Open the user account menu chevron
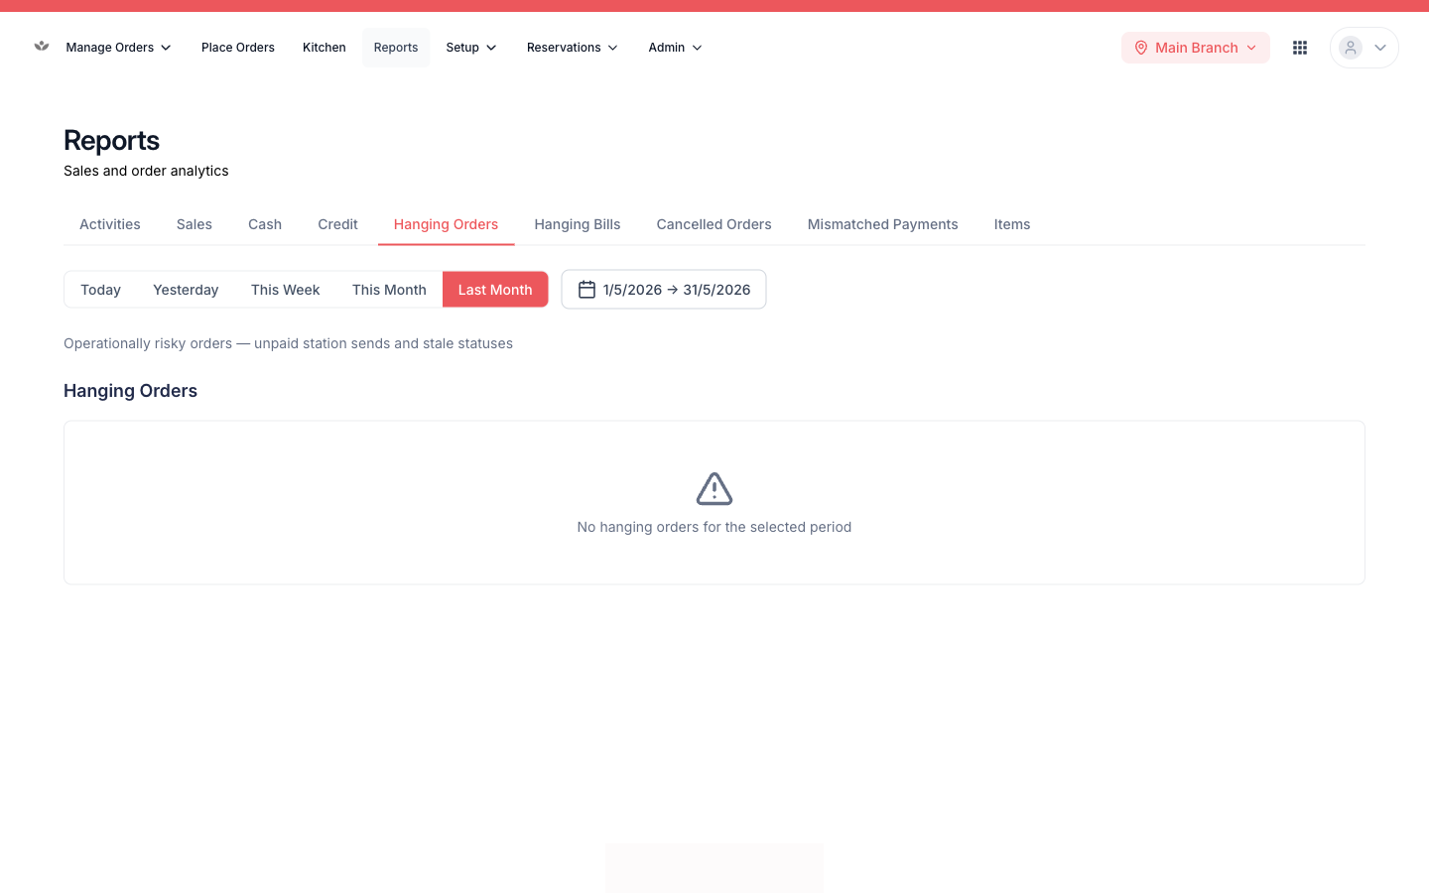 pyautogui.click(x=1379, y=48)
